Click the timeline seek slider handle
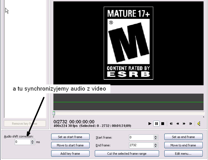The width and height of the screenshot is (208, 160). click(54, 113)
